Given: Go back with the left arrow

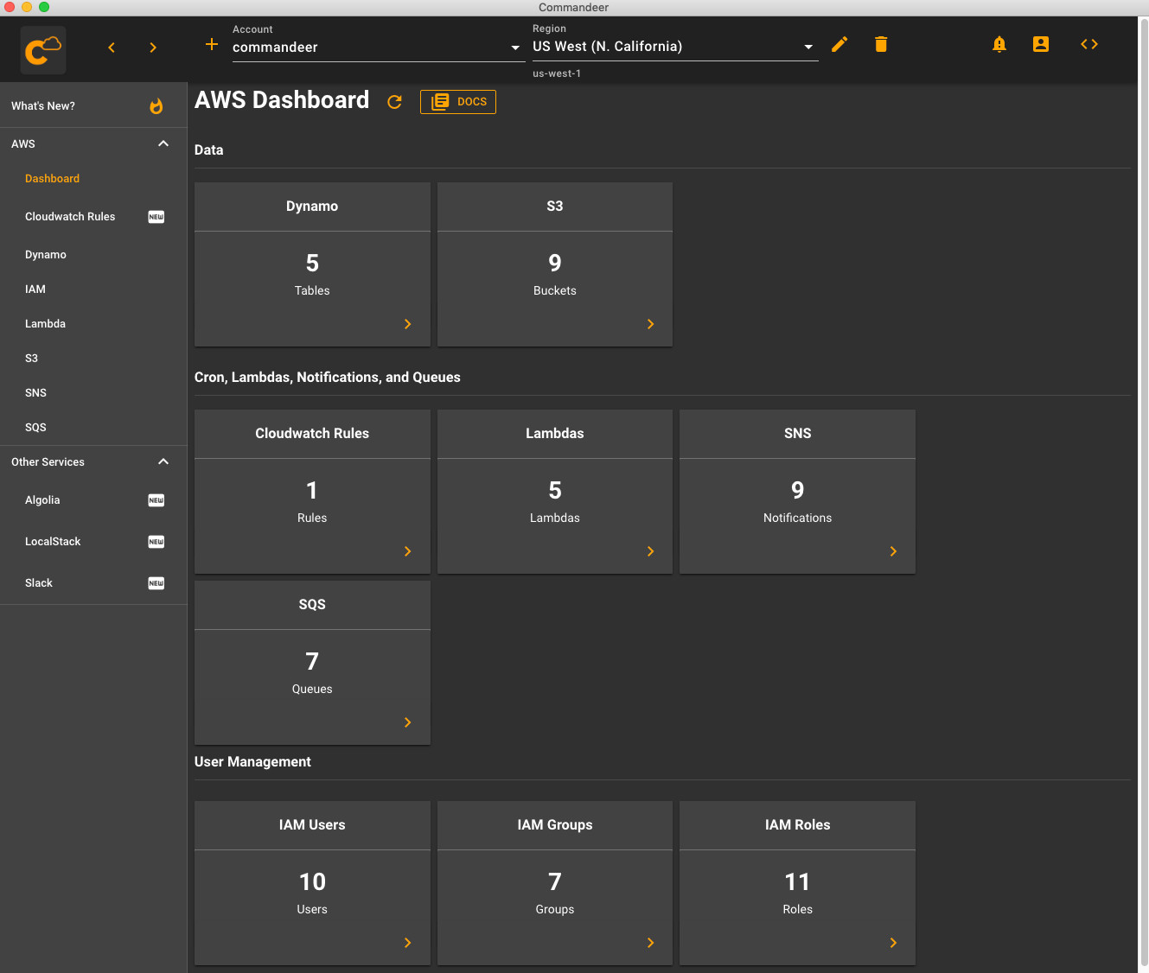Looking at the screenshot, I should click(x=112, y=48).
